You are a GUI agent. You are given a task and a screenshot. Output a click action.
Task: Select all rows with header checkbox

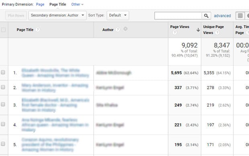click(x=3, y=30)
